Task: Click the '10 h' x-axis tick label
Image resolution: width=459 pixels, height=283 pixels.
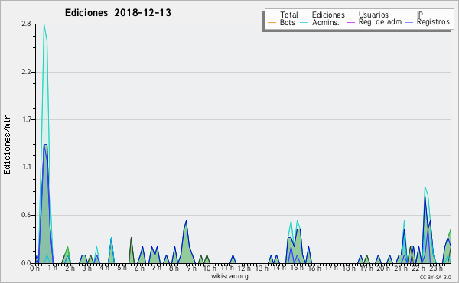Action: tap(210, 268)
